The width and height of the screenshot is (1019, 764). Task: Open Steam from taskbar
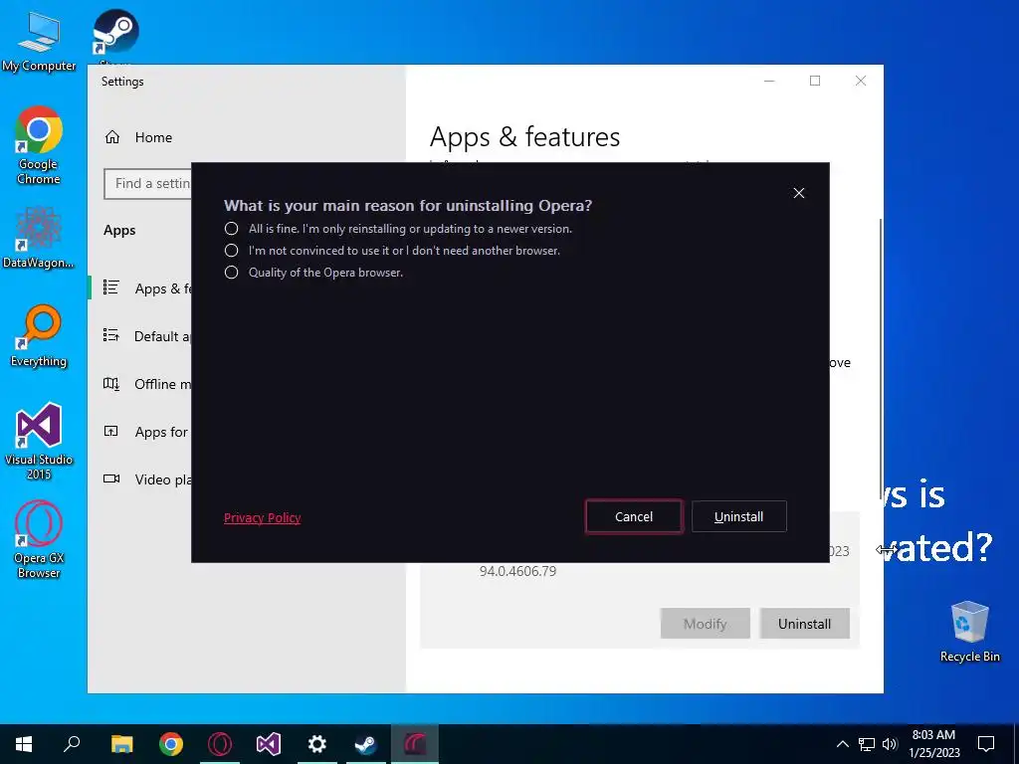366,744
